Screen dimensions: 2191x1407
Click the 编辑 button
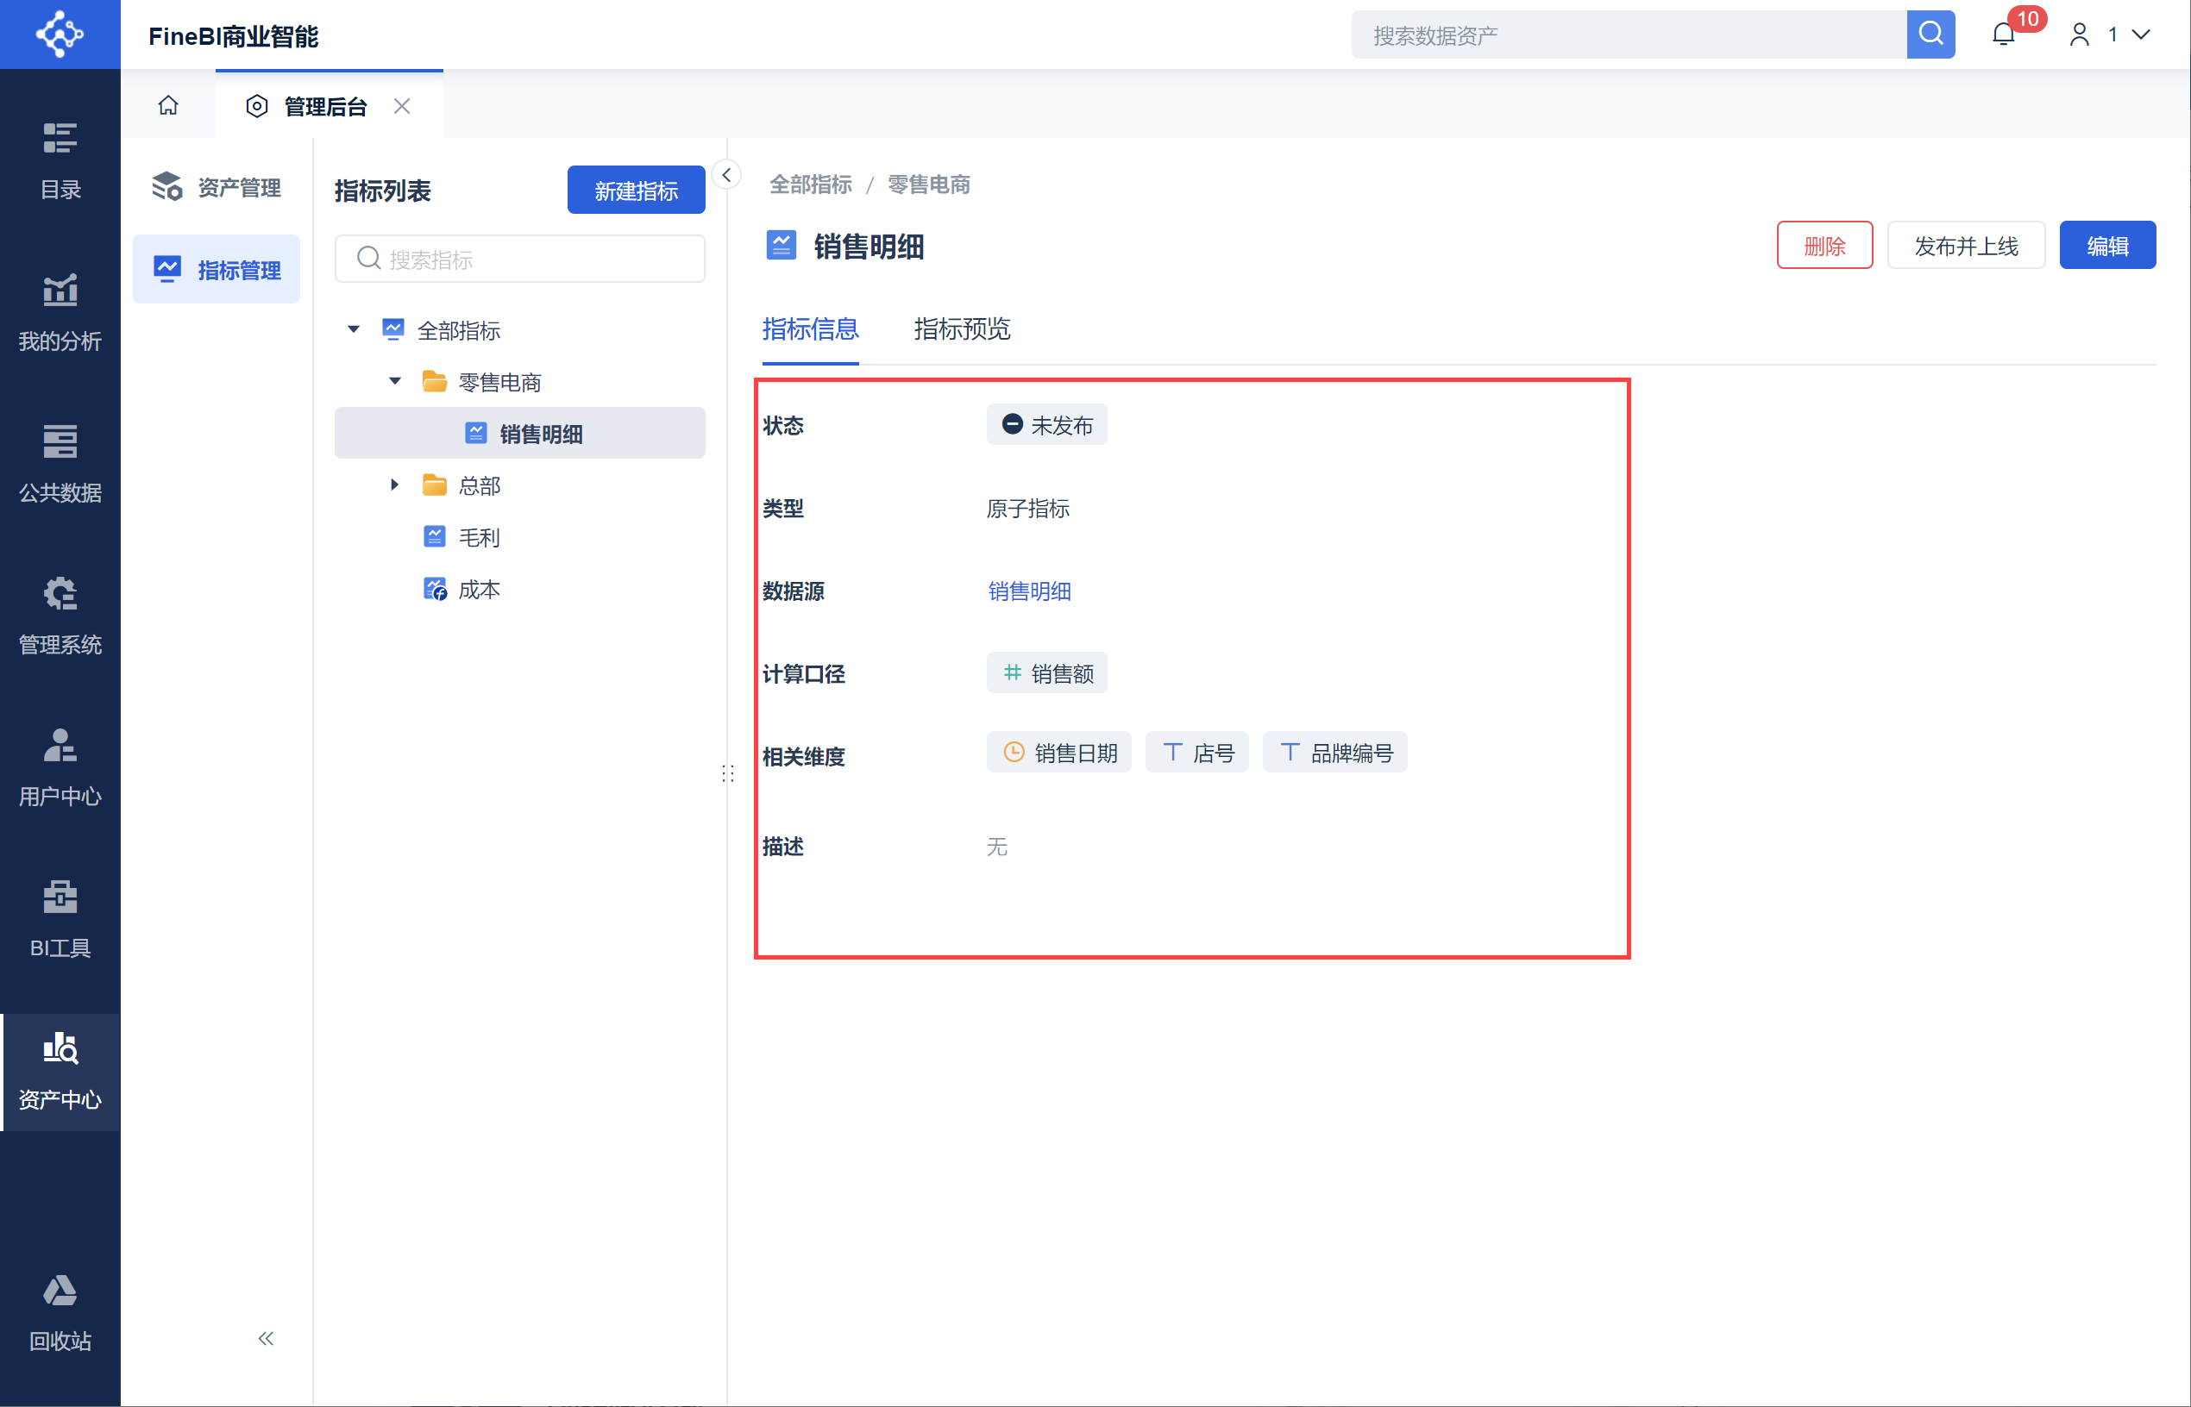[2107, 246]
